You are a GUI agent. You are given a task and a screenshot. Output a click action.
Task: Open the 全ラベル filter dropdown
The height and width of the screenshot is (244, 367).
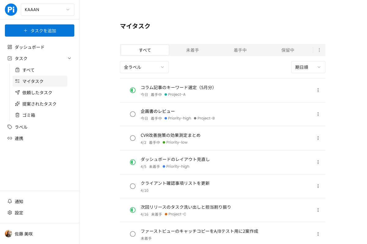pos(144,67)
